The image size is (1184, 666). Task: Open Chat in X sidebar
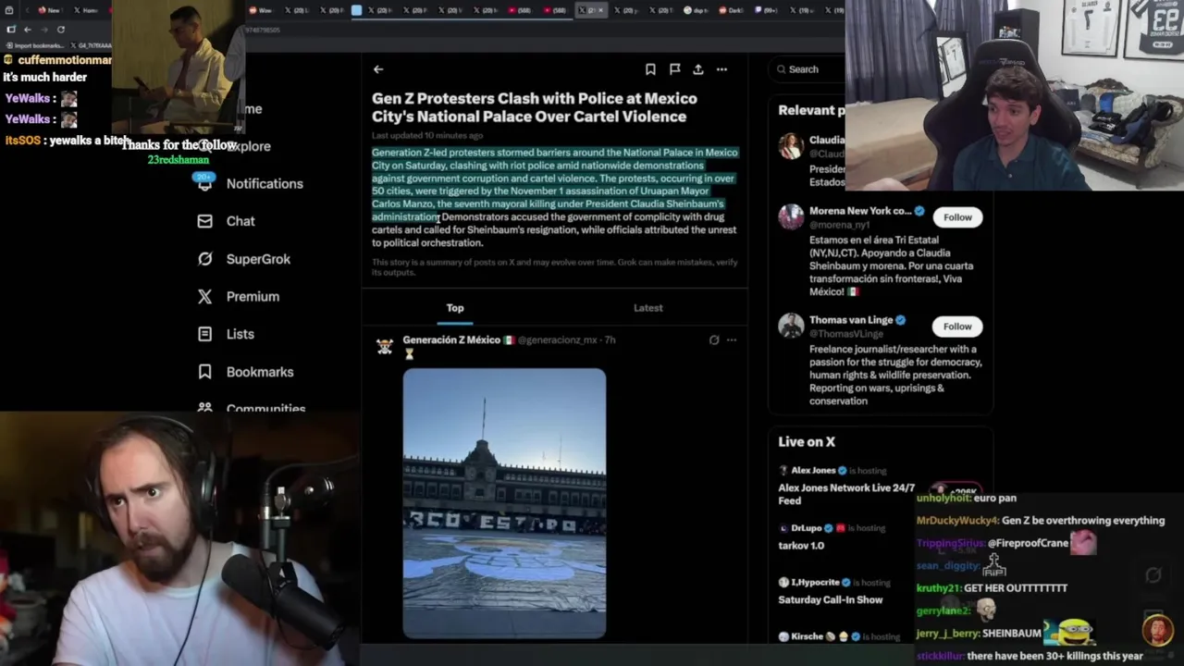(x=227, y=221)
